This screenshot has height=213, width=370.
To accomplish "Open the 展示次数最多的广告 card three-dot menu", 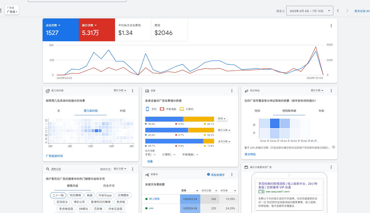I will pyautogui.click(x=331, y=167).
